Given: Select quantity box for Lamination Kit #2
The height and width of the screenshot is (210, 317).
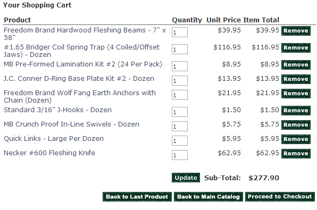Looking at the screenshot, I should 180,66.
